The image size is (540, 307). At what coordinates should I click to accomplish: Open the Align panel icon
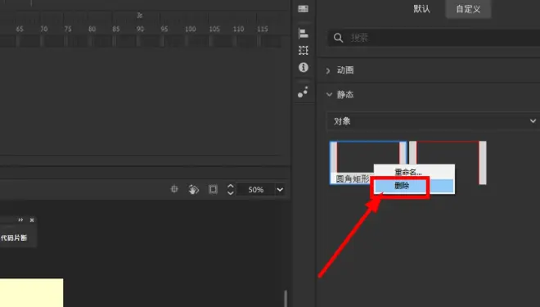303,34
